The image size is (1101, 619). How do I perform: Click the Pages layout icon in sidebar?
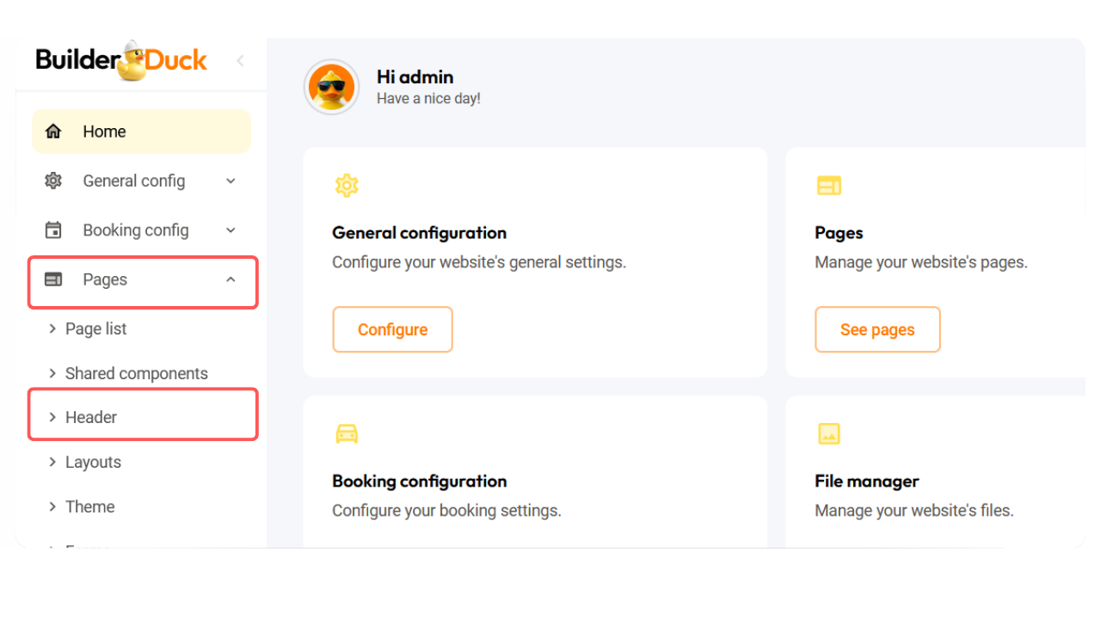53,279
